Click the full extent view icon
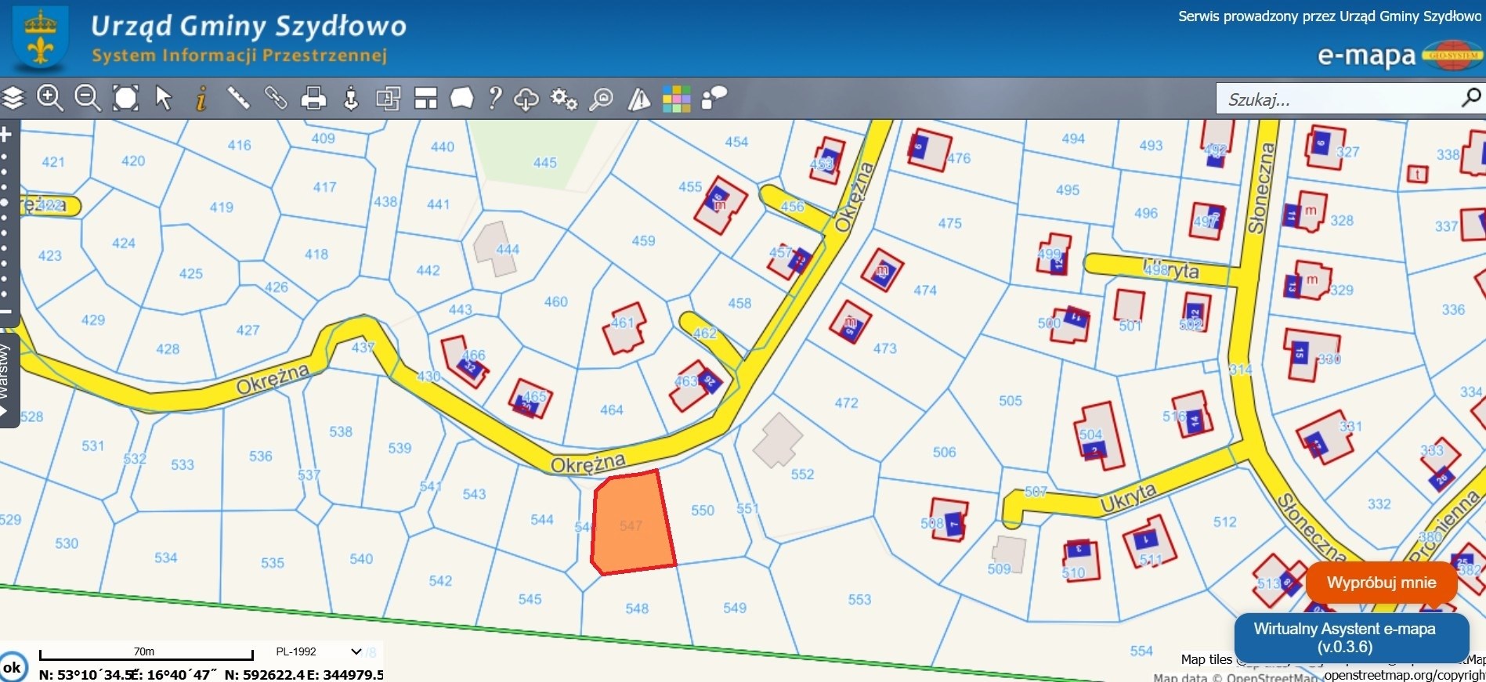This screenshot has height=682, width=1486. 125,98
